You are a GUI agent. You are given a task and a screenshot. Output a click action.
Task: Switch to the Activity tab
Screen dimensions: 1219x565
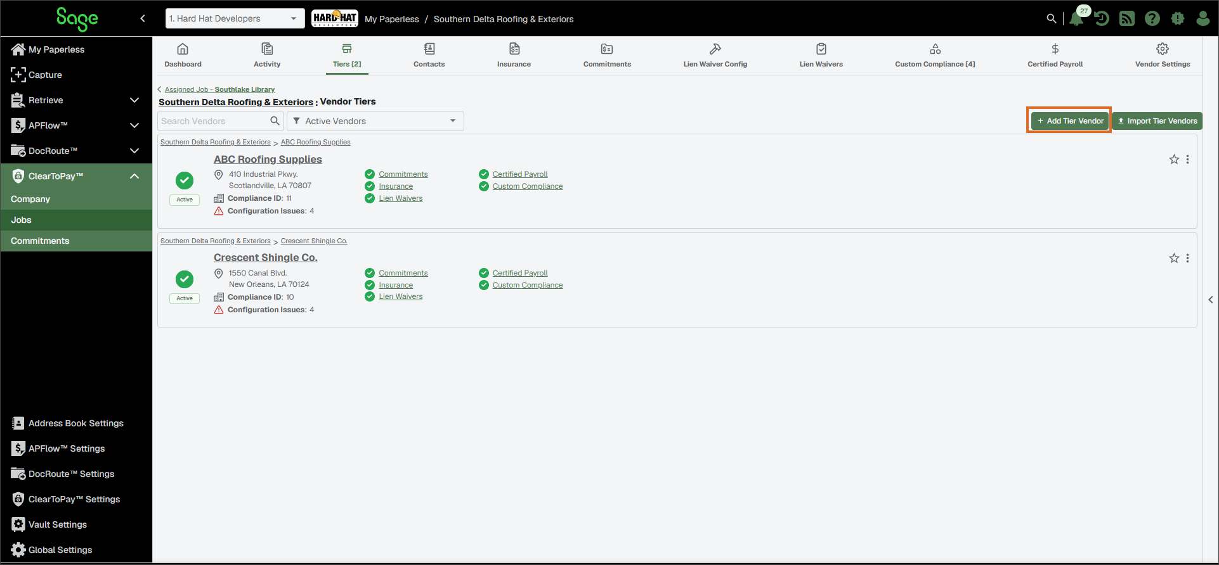(x=267, y=55)
